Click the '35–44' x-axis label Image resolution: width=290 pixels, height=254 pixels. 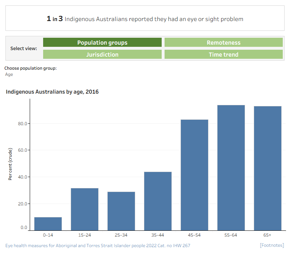(158, 235)
